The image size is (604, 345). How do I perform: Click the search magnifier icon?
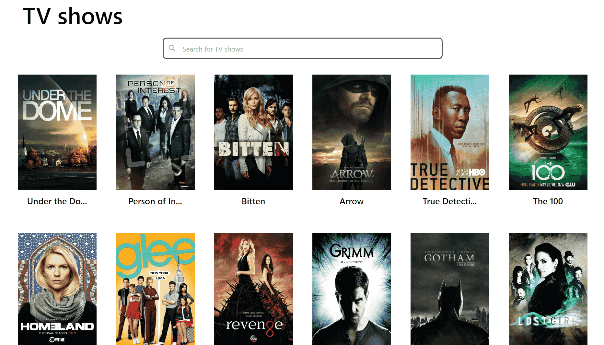172,49
